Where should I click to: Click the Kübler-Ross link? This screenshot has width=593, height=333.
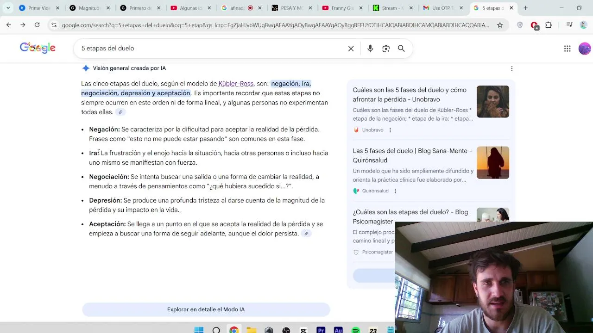[236, 84]
